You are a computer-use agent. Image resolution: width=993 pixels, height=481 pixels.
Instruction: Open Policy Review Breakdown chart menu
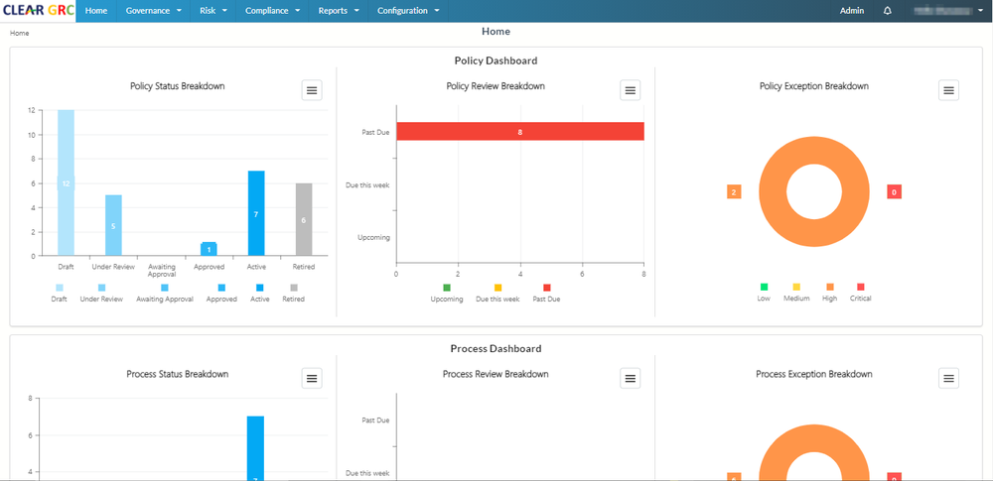tap(631, 90)
